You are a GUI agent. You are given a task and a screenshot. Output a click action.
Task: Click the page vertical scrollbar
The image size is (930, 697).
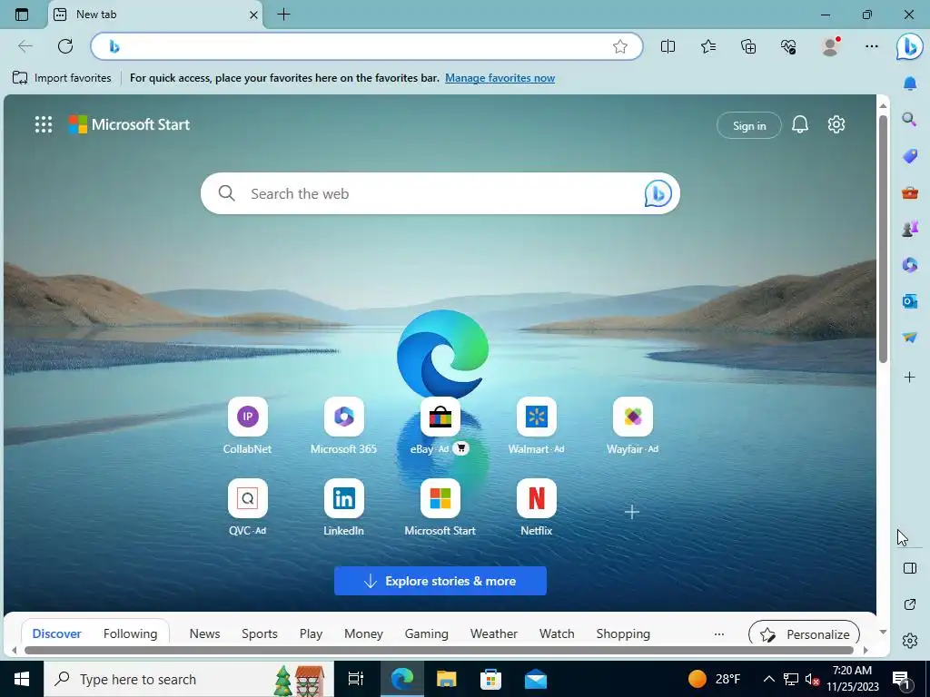click(883, 237)
